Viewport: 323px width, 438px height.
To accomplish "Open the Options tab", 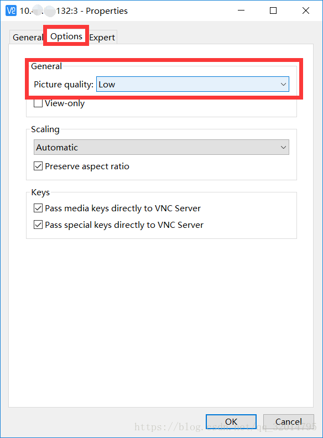I will tap(66, 36).
